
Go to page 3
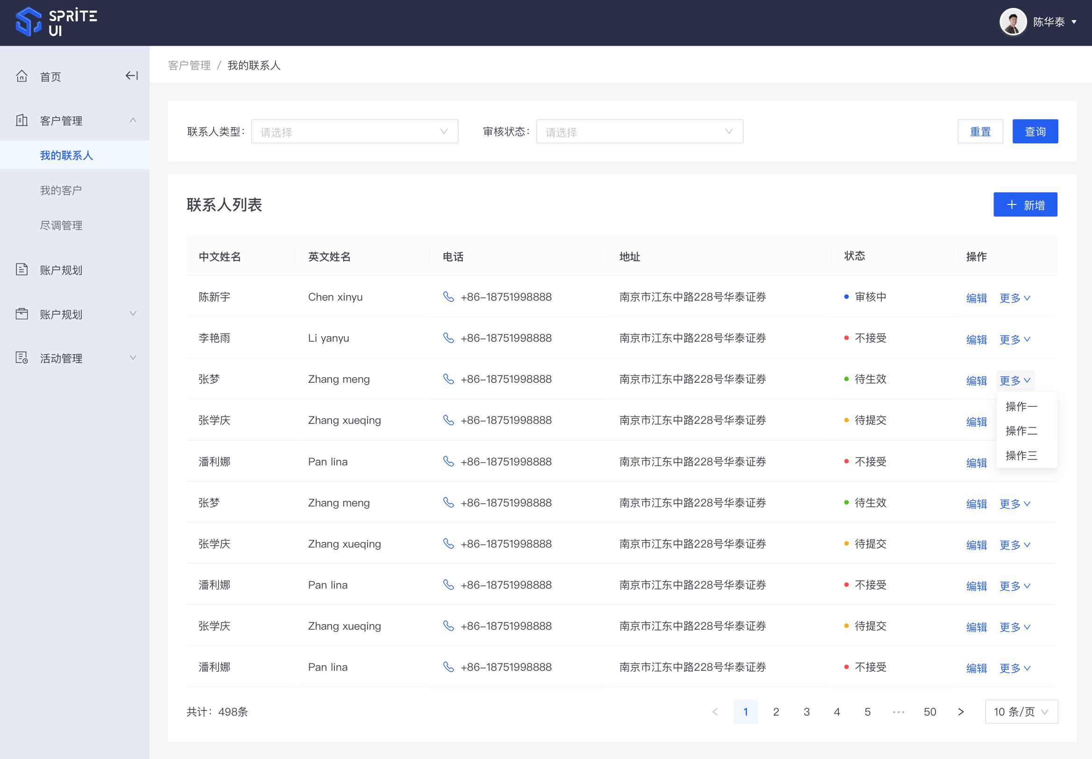tap(807, 711)
